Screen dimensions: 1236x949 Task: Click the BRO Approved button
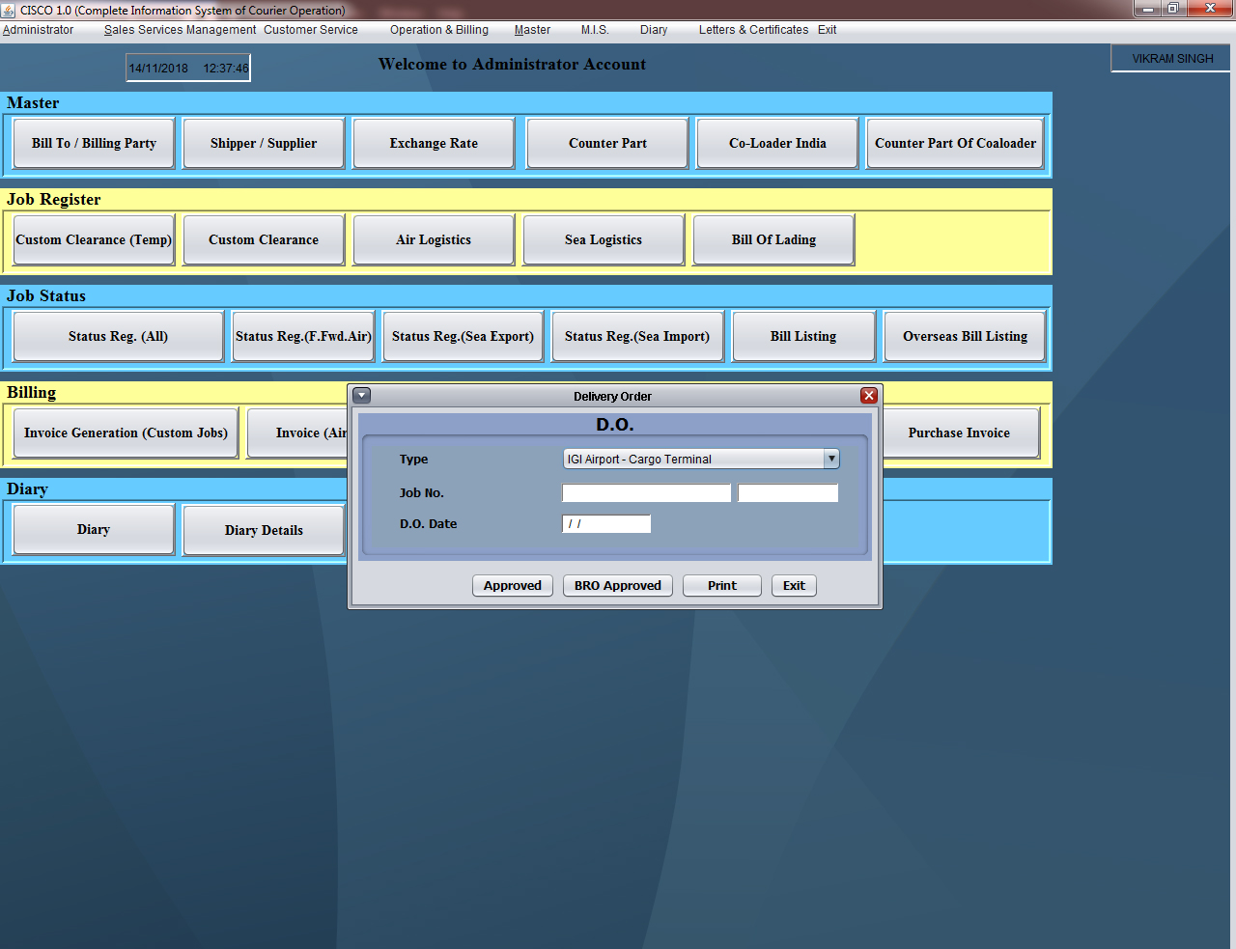(x=618, y=585)
